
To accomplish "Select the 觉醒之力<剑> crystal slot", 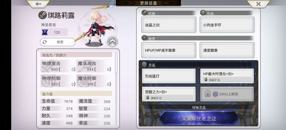I will click(x=169, y=94).
